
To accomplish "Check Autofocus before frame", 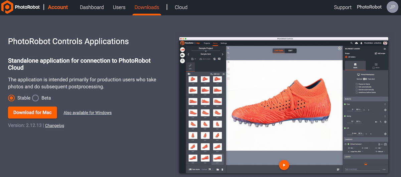I will tap(357, 92).
